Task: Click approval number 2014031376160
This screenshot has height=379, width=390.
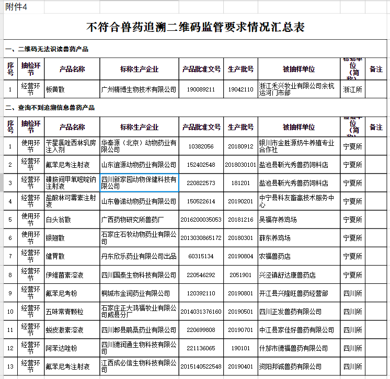Action: coord(201,312)
